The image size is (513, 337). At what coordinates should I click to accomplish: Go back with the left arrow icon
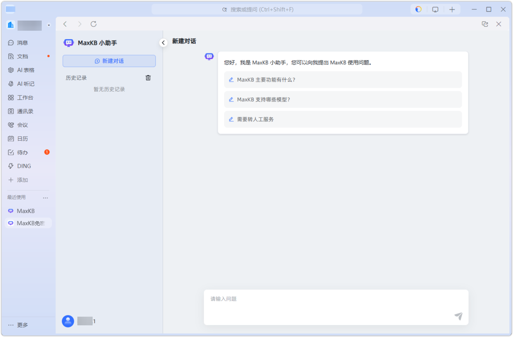pos(65,24)
